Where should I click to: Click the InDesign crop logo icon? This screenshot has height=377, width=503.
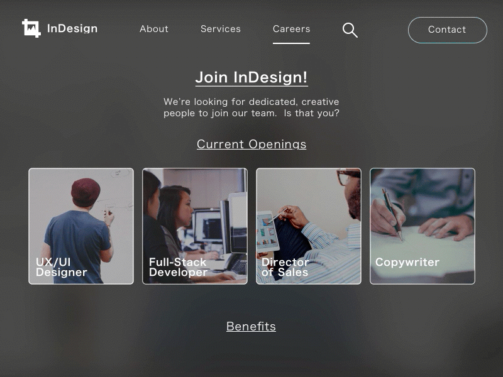pyautogui.click(x=31, y=28)
